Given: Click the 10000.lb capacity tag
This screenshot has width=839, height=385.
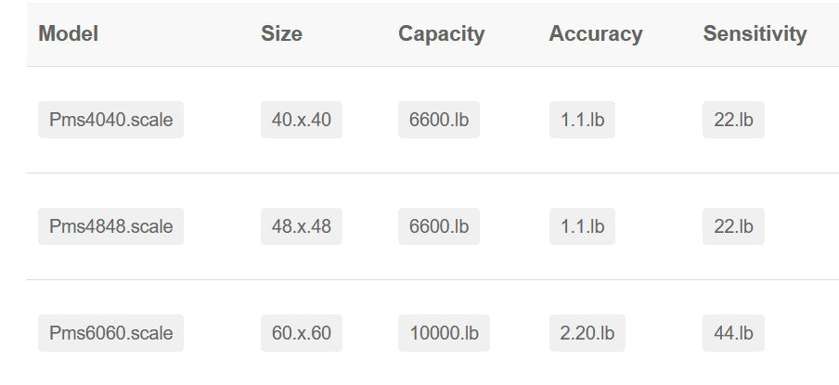Looking at the screenshot, I should (x=444, y=333).
